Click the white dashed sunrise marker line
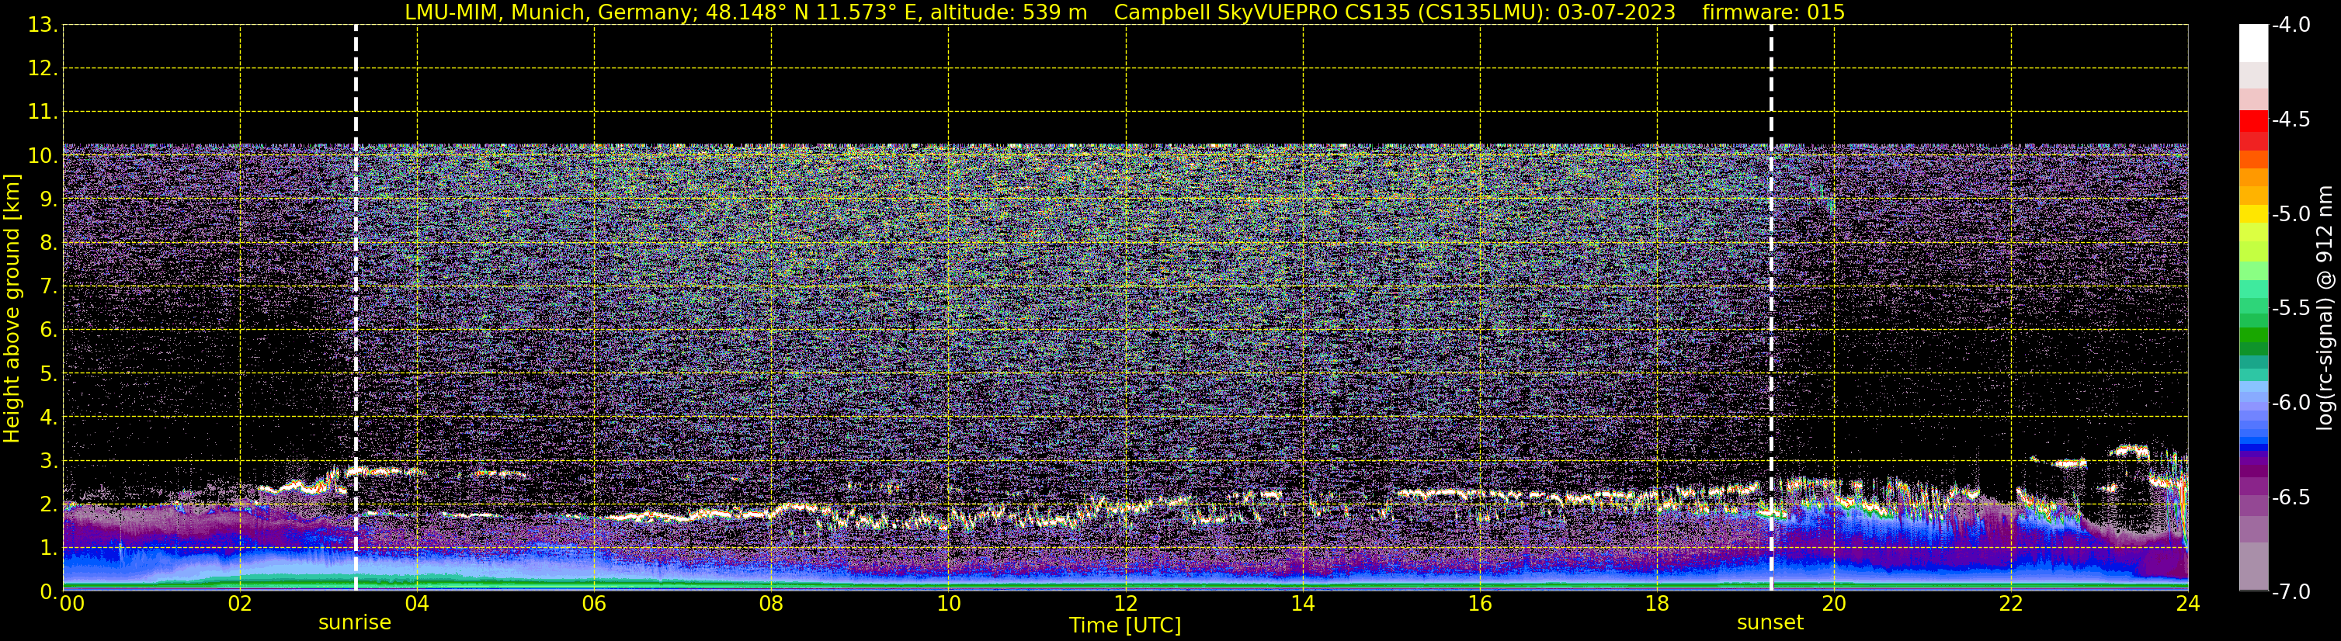The height and width of the screenshot is (641, 2341). 356,308
